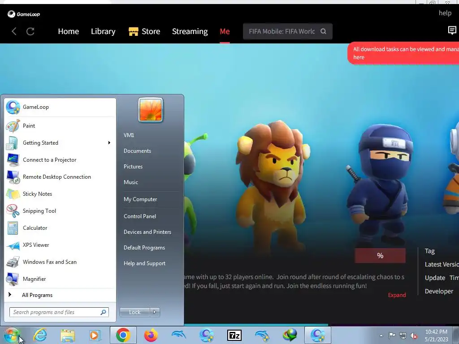459x344 pixels.
Task: Click the download tasks red tooltip
Action: click(403, 53)
